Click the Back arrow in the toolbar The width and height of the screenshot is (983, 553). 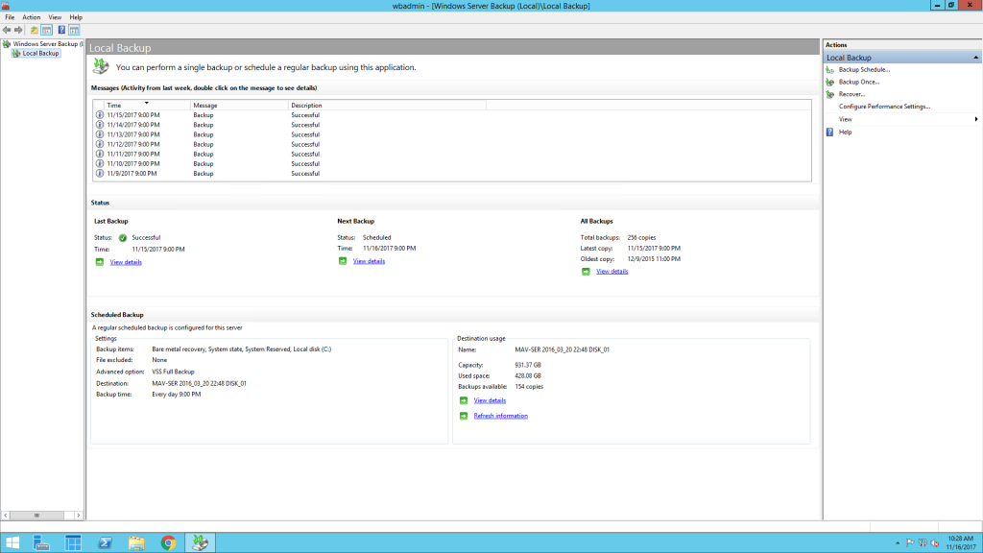click(x=7, y=30)
